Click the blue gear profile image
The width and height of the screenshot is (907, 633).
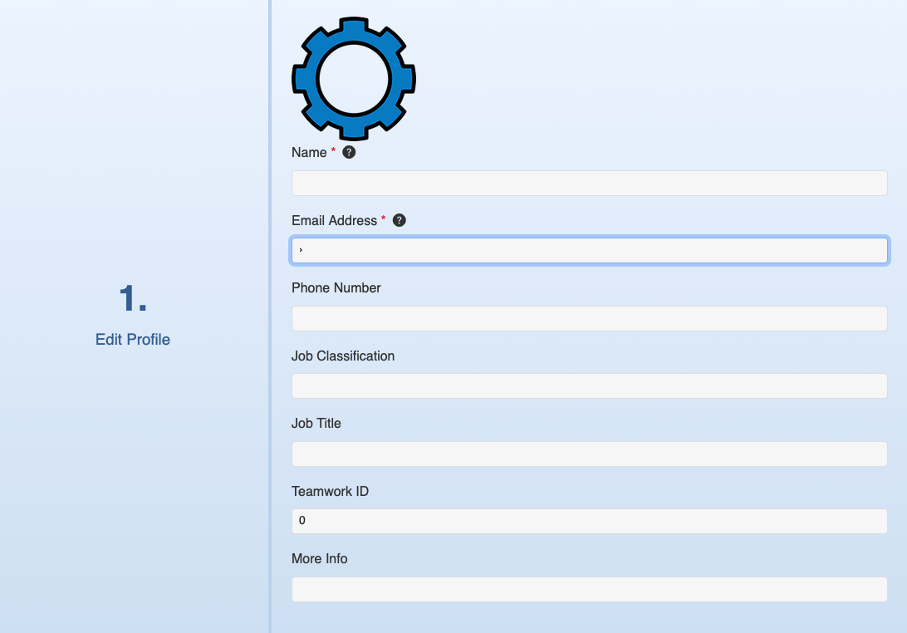[x=354, y=78]
